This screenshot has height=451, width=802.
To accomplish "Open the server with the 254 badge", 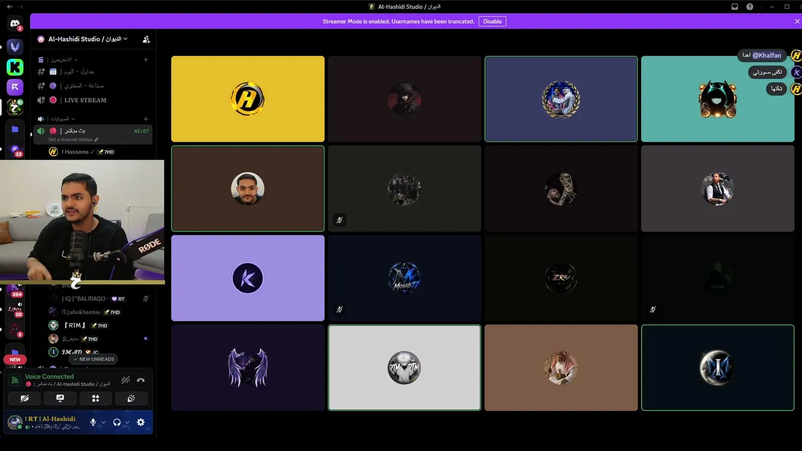I will pos(16,291).
